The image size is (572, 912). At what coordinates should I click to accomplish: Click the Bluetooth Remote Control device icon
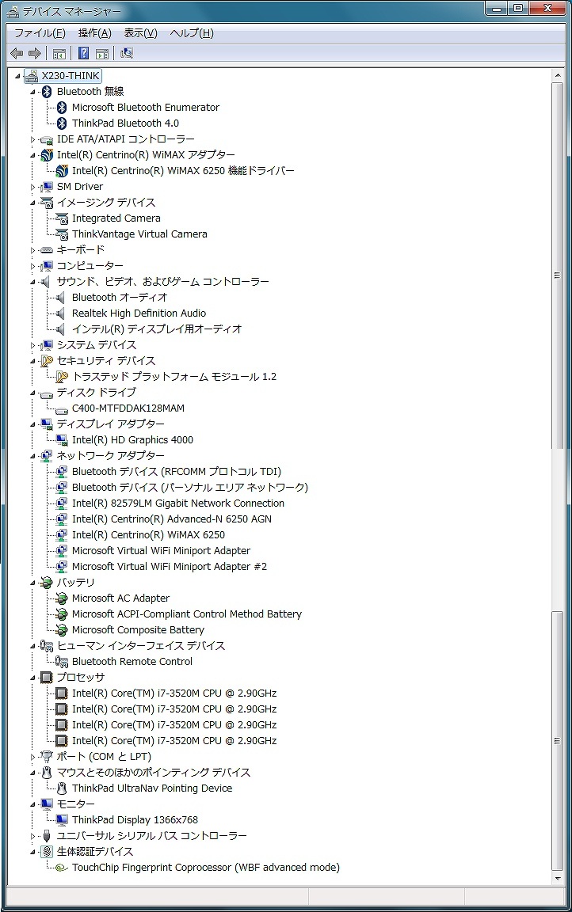[62, 662]
